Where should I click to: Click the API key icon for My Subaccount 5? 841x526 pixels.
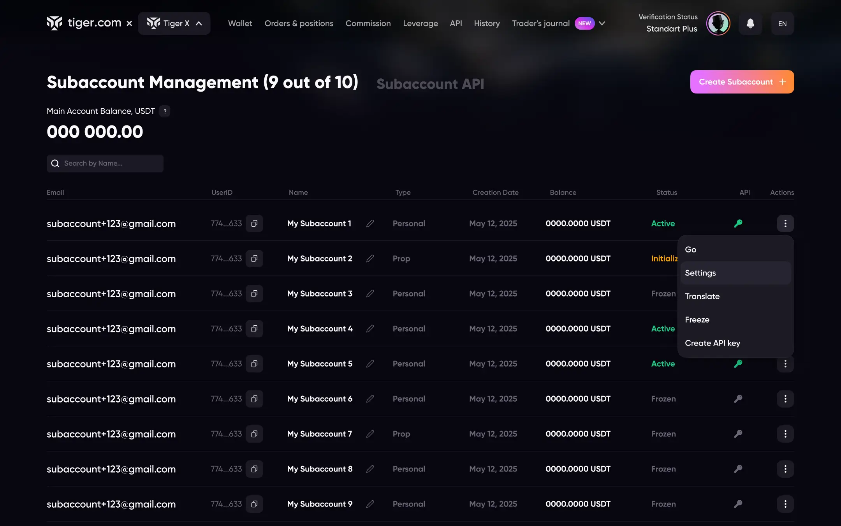[738, 364]
